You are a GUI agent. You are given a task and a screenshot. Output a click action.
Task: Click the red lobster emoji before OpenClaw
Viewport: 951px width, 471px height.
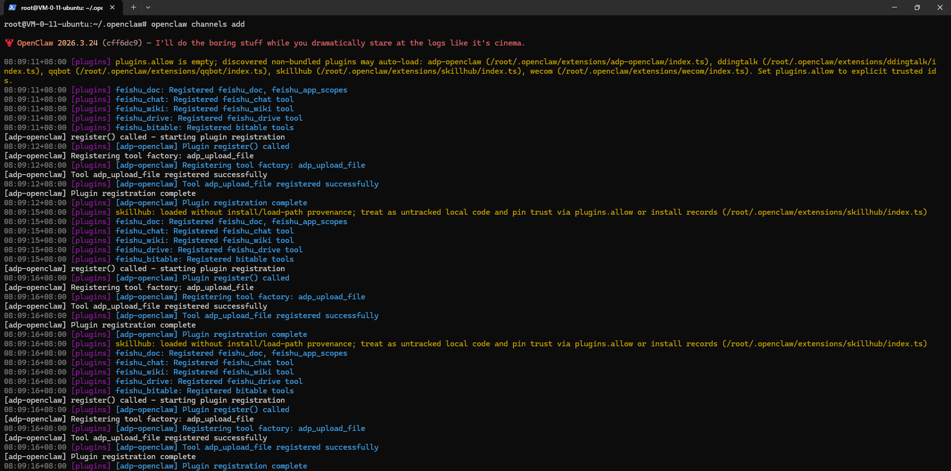[9, 43]
